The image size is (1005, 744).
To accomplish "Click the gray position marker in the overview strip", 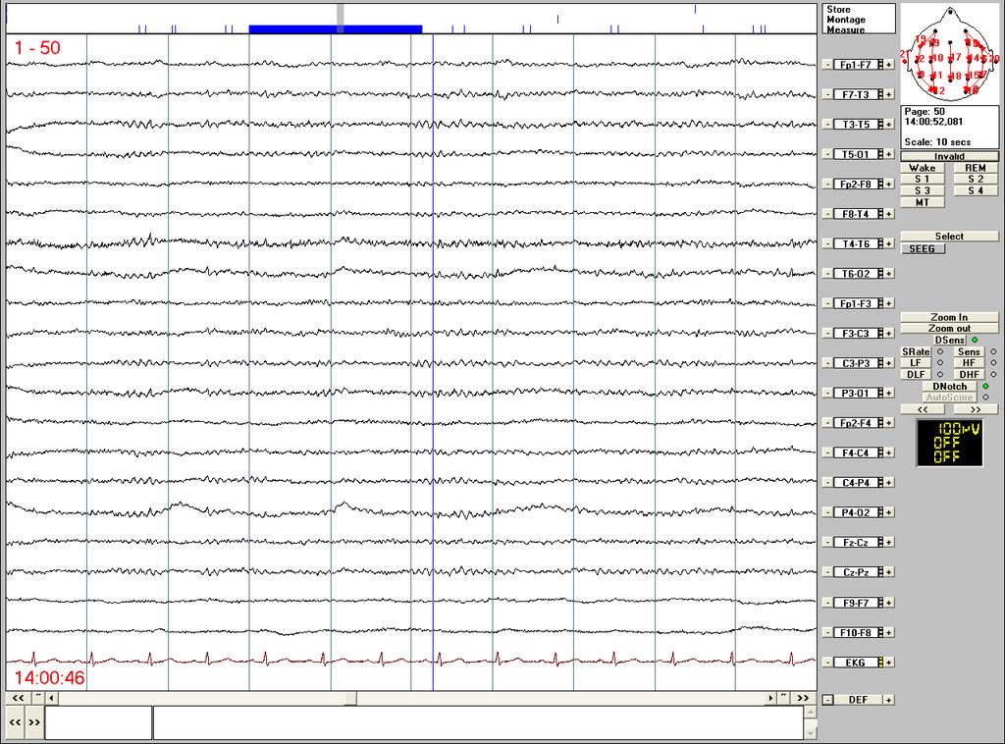I will 341,18.
